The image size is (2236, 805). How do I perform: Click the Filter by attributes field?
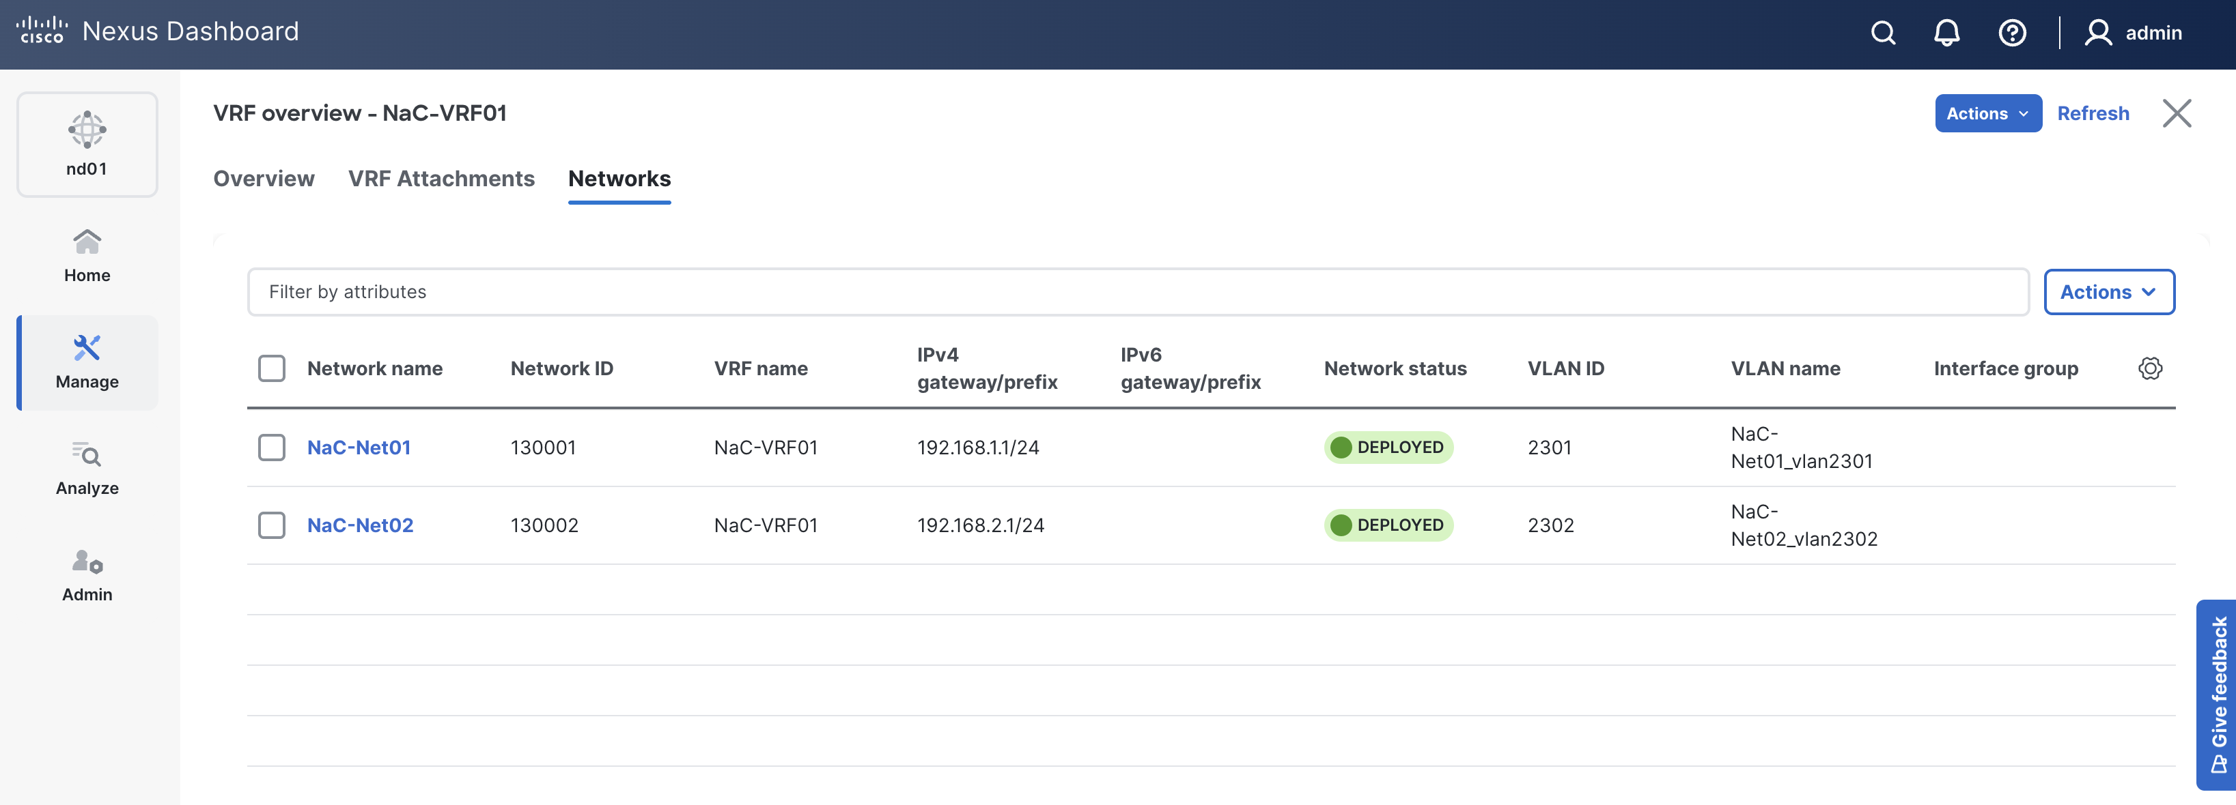pos(1137,293)
